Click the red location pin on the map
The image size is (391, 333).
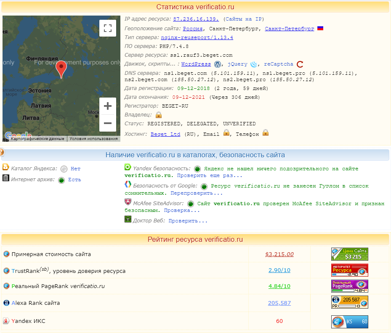(x=61, y=70)
